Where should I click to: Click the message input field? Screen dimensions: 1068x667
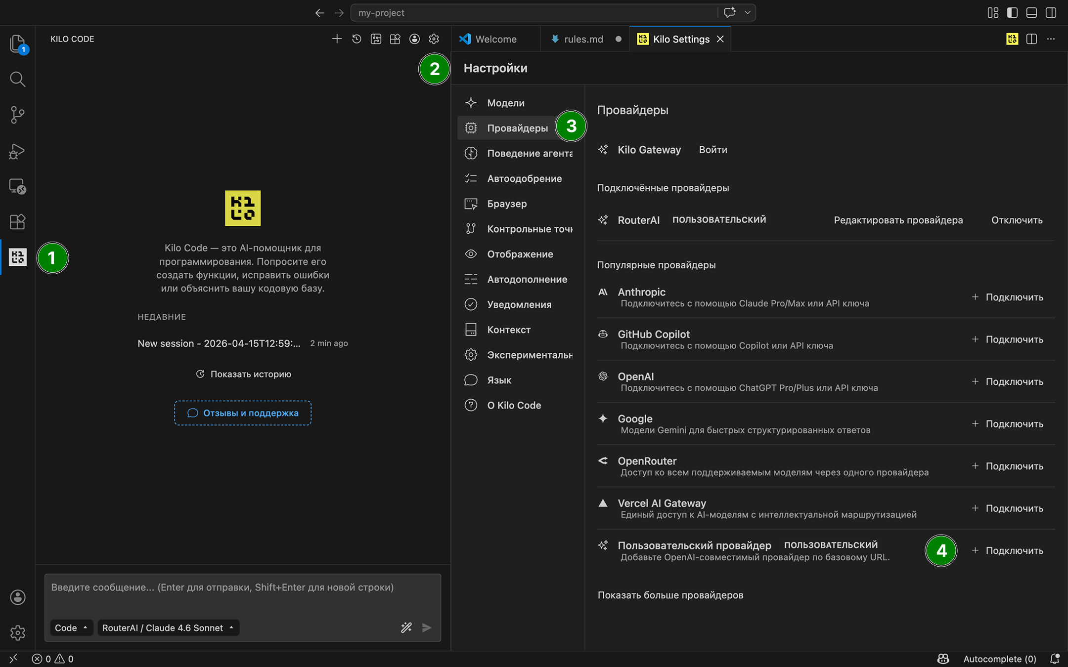tap(242, 588)
